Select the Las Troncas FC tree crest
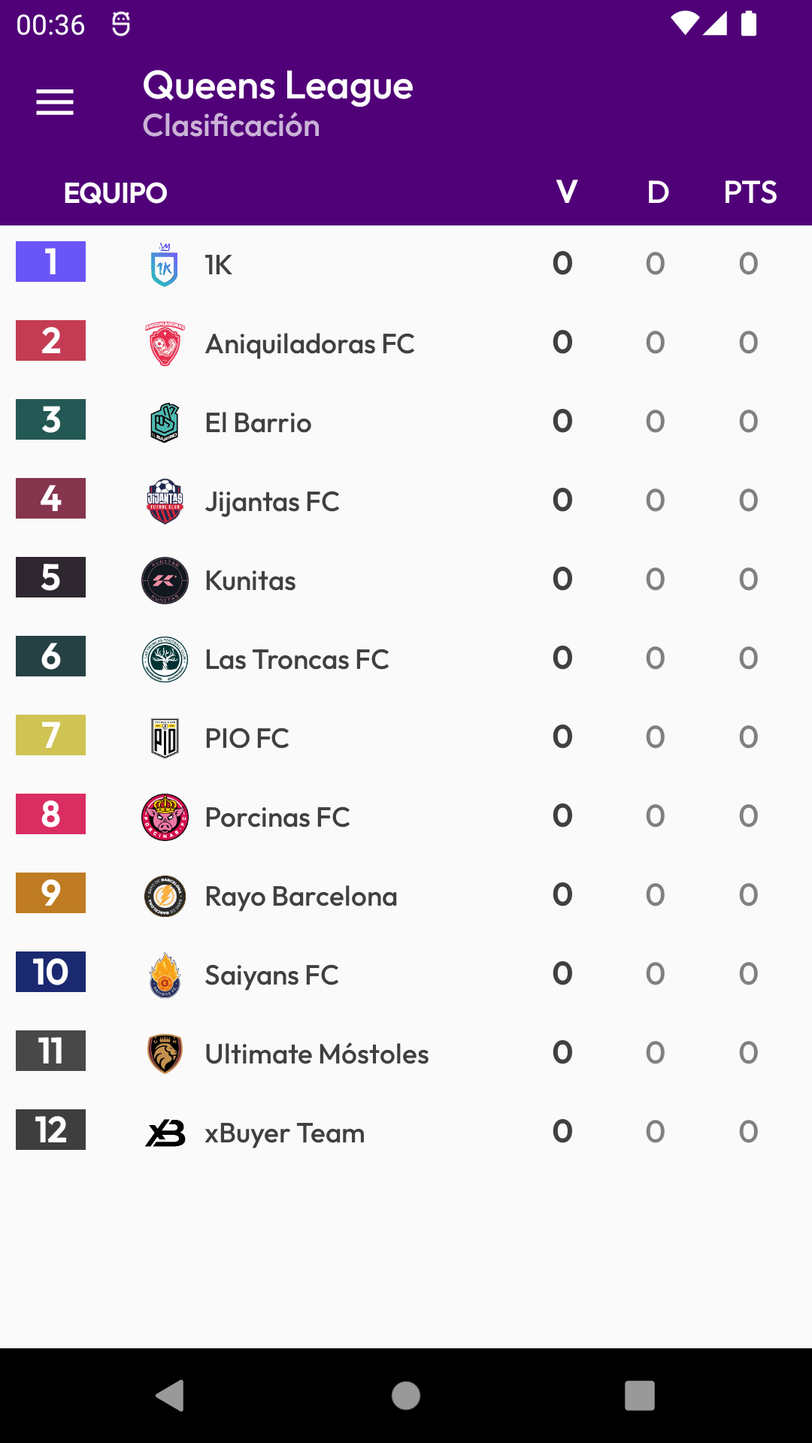 pos(165,660)
